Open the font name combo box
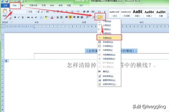169x112 pixels. pos(21,12)
